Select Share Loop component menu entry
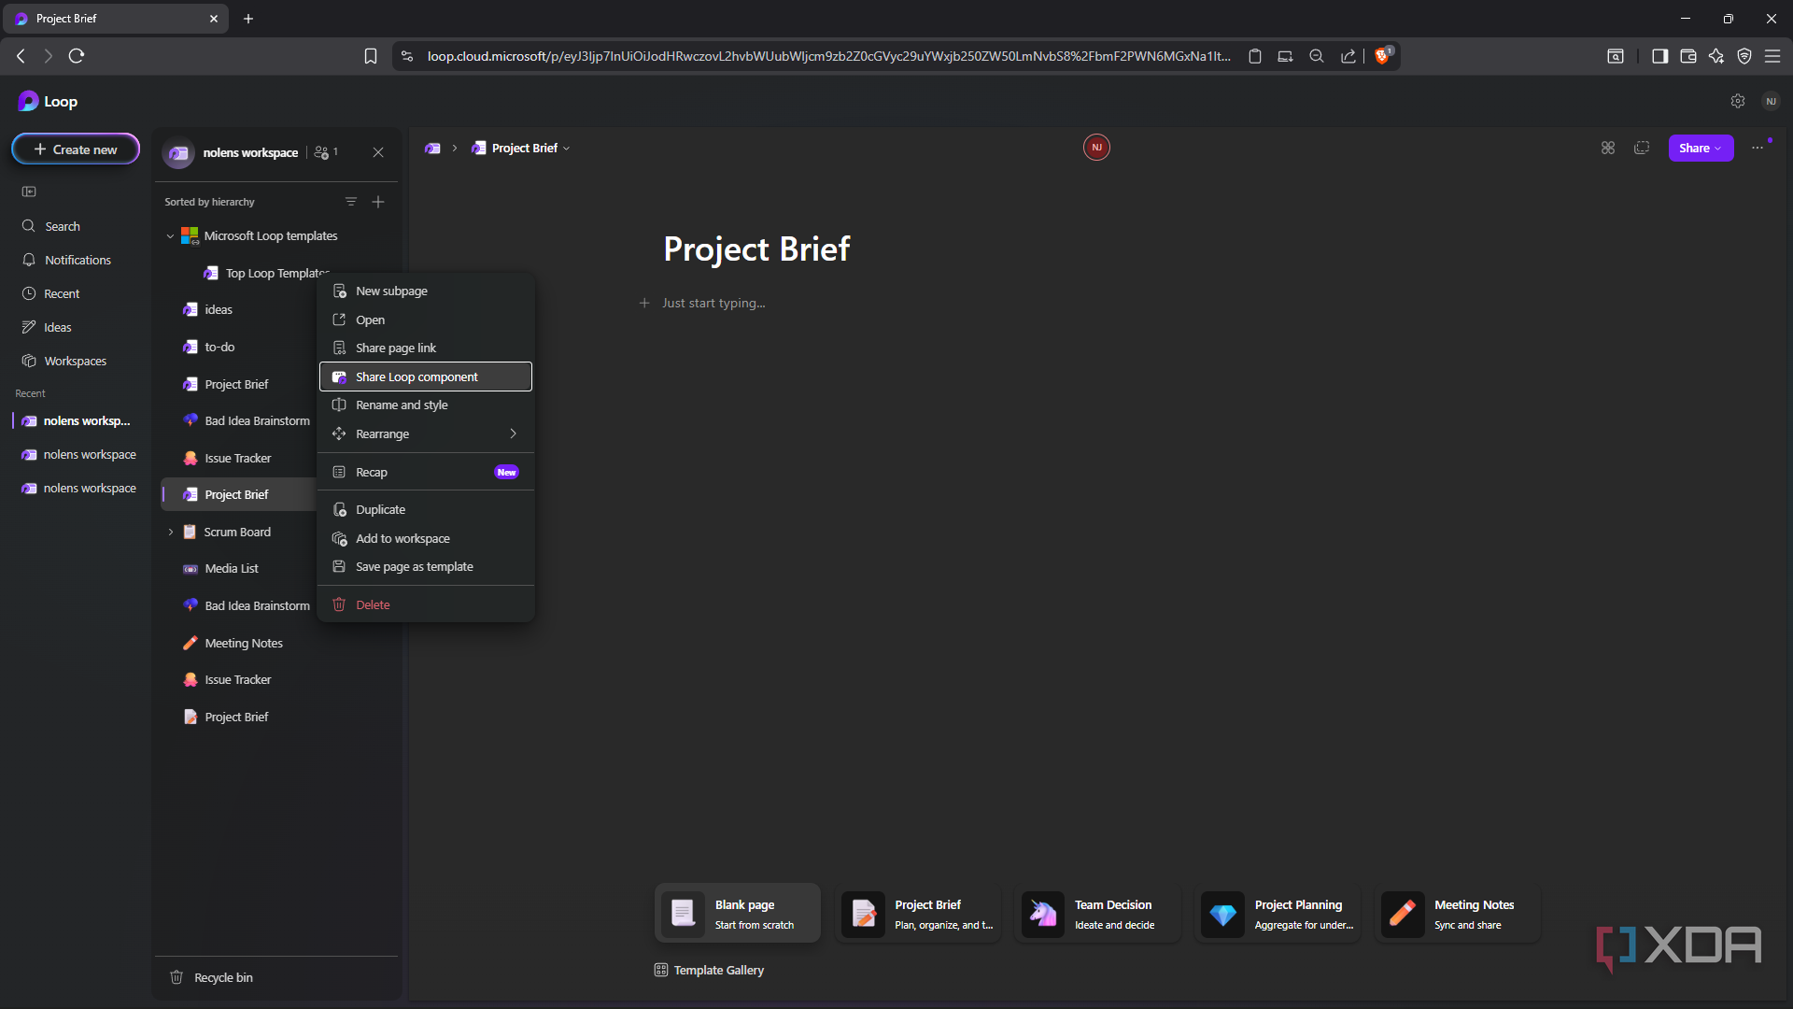1793x1009 pixels. pyautogui.click(x=426, y=377)
